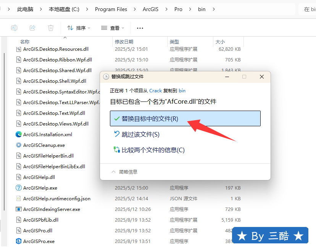316x251 pixels.
Task: Click the Crack source folder link
Action: [155, 90]
